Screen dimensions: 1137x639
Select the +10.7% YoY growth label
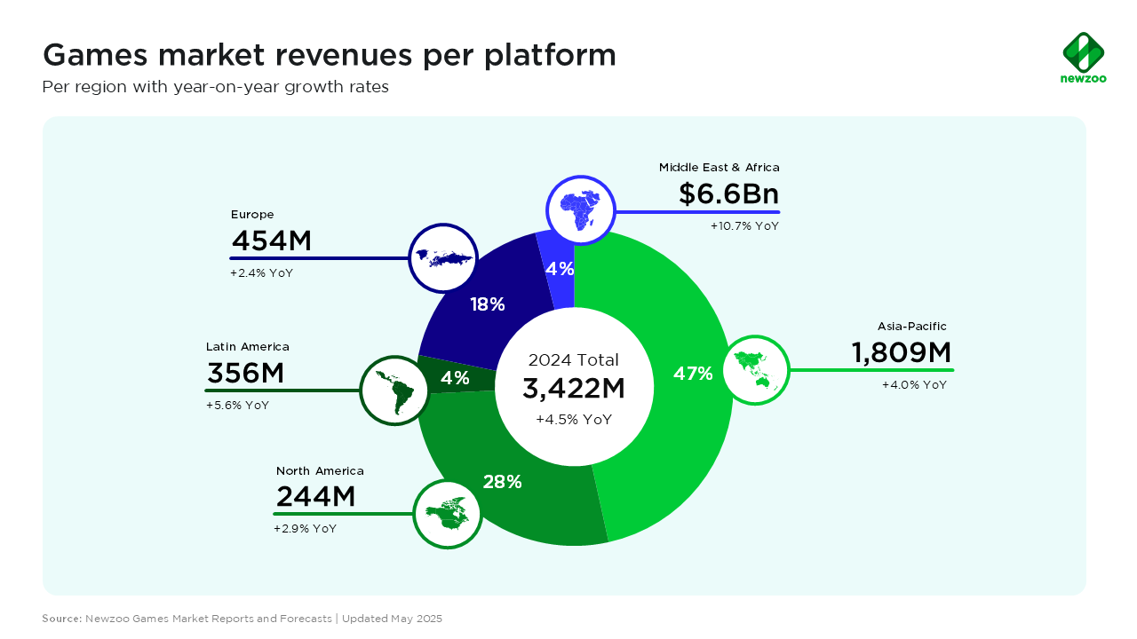pos(744,226)
